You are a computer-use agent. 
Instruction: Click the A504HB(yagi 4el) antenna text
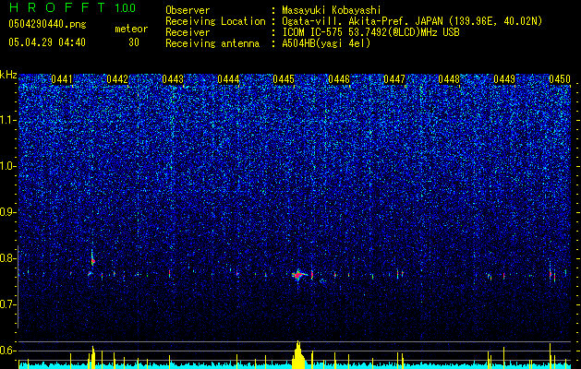point(326,43)
